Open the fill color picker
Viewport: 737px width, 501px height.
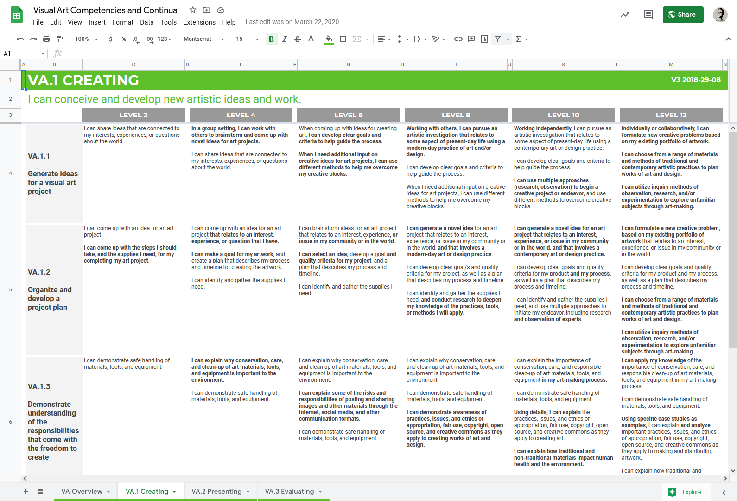tap(329, 39)
